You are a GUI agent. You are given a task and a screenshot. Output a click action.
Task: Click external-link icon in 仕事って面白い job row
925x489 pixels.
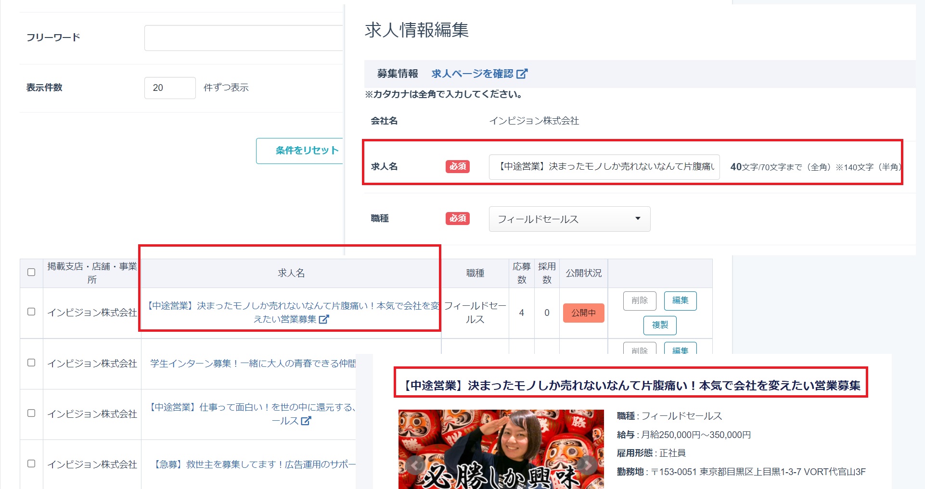306,422
